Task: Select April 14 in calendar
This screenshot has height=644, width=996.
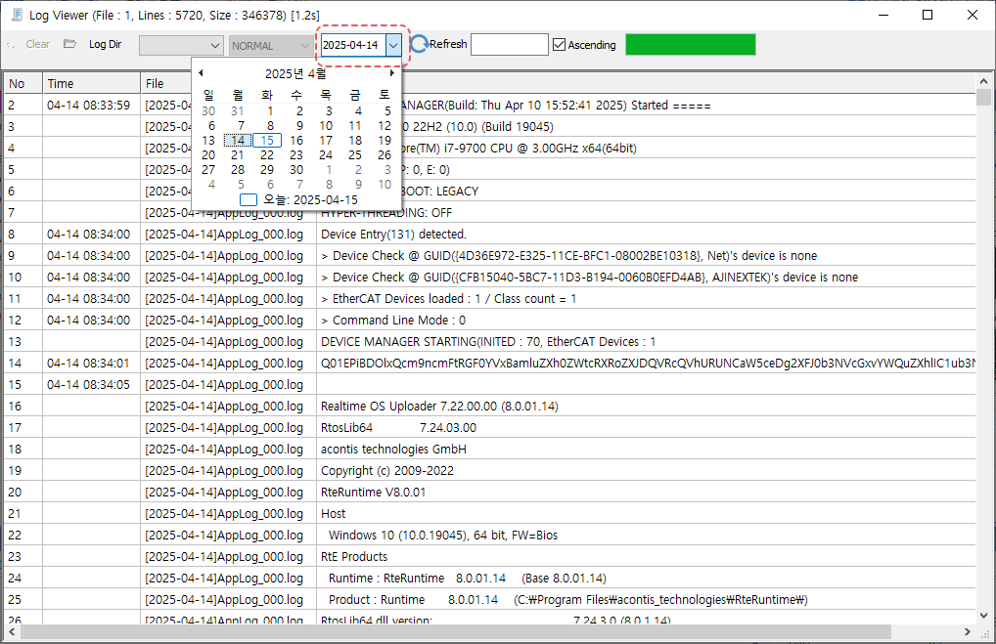Action: coord(238,140)
